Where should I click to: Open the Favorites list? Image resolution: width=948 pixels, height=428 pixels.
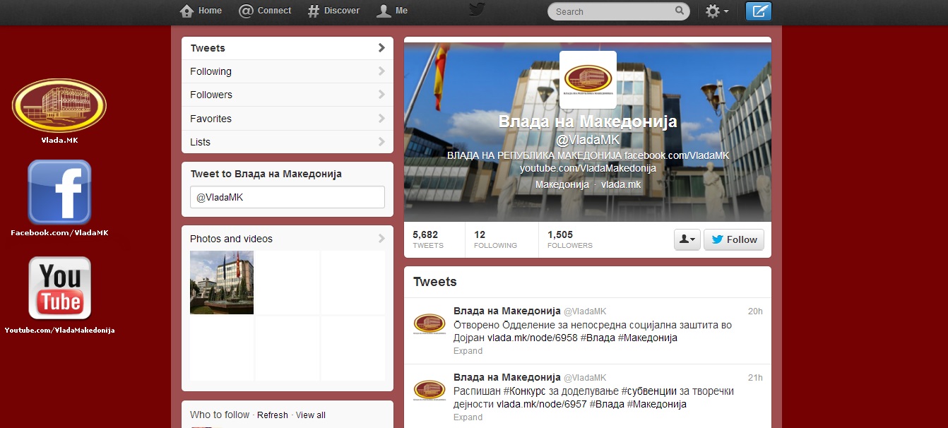pos(287,119)
